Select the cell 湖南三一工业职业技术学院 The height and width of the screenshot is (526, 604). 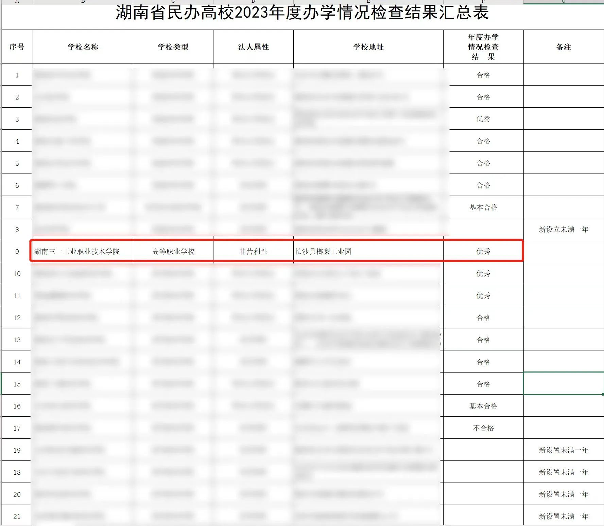(77, 252)
